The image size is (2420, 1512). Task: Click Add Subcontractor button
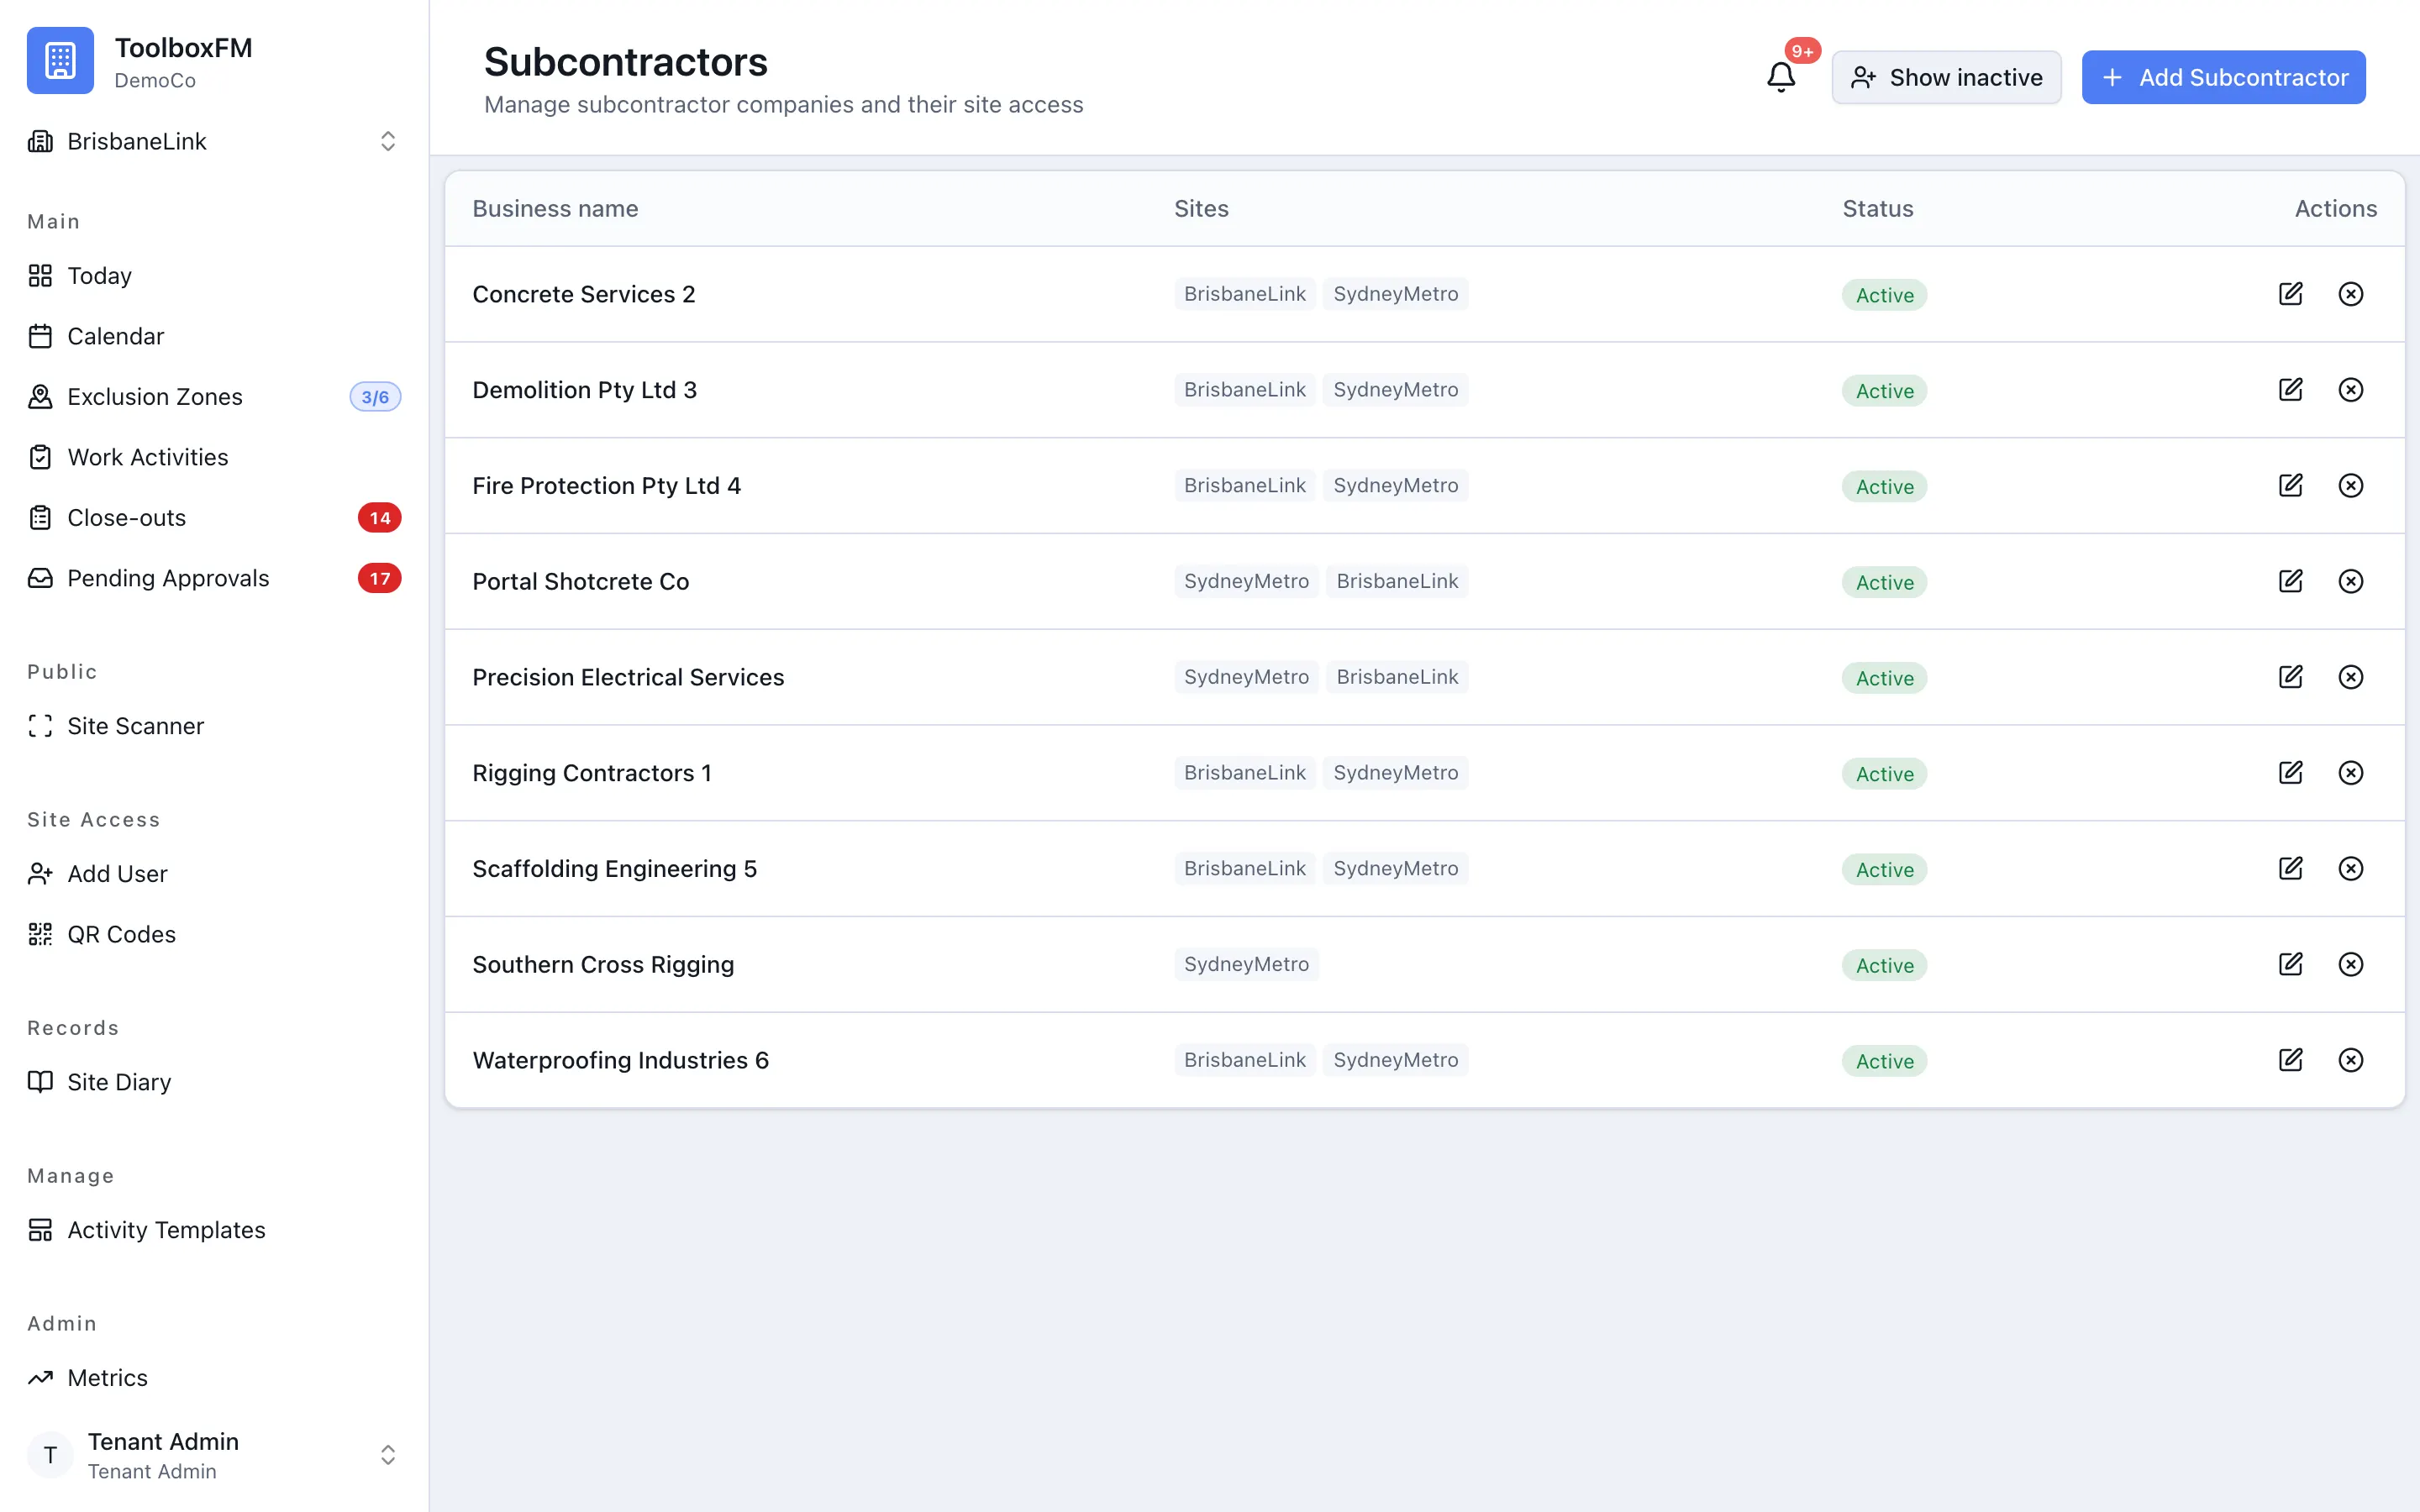click(x=2223, y=77)
